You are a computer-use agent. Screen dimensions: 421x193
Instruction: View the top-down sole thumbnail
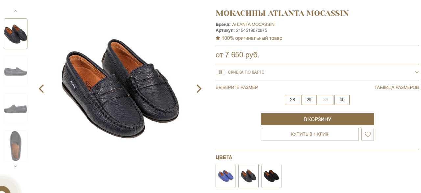[15, 146]
